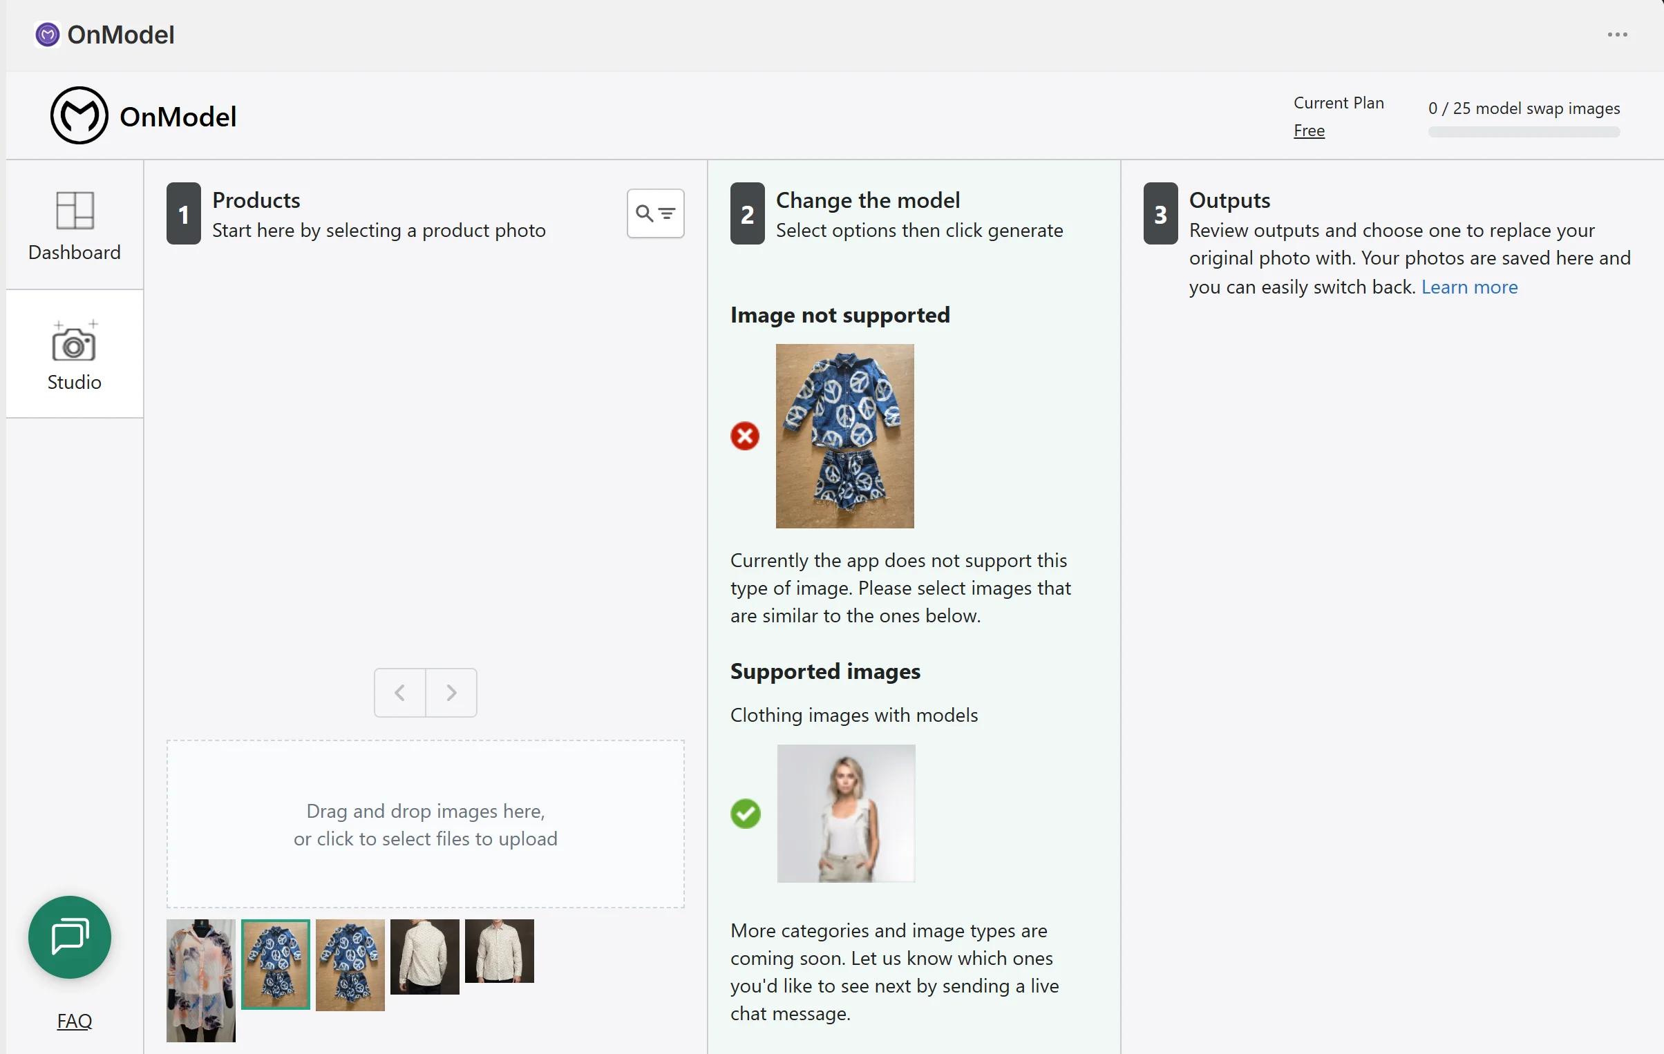
Task: Click 'Clothing images with models' text
Action: [854, 715]
